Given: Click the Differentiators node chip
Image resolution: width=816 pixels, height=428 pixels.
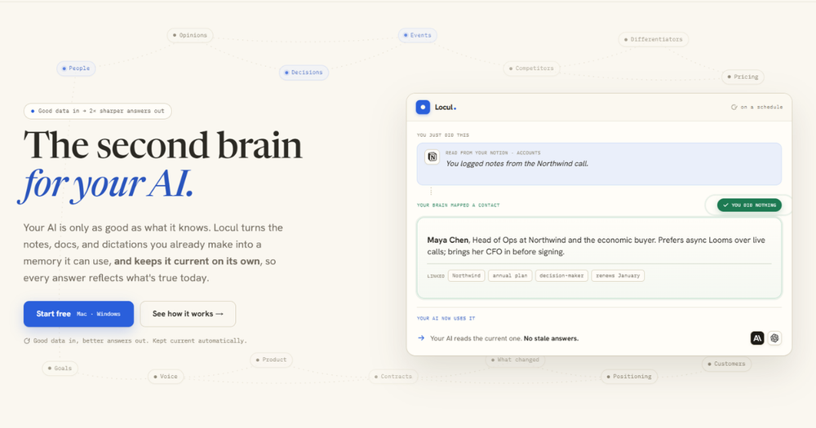Looking at the screenshot, I should [x=653, y=39].
